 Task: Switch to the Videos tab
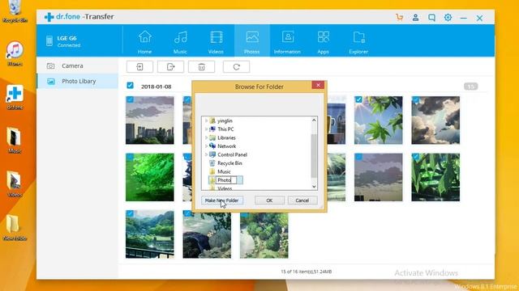tap(216, 41)
